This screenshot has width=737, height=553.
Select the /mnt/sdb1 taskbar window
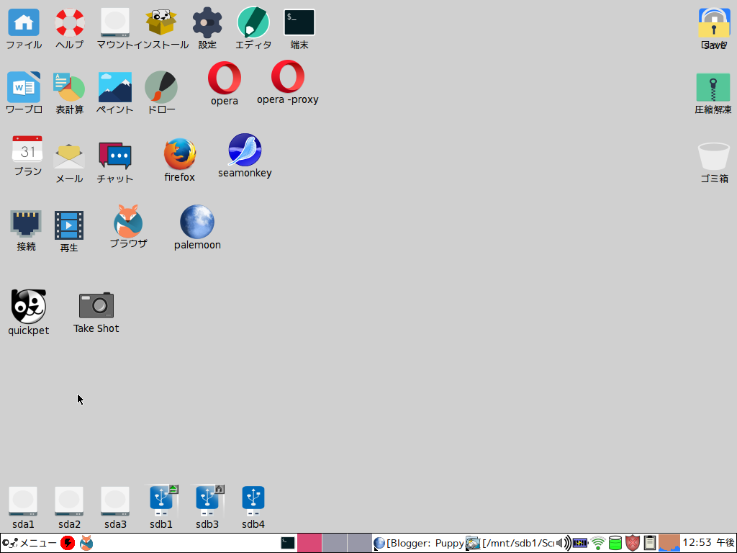510,543
